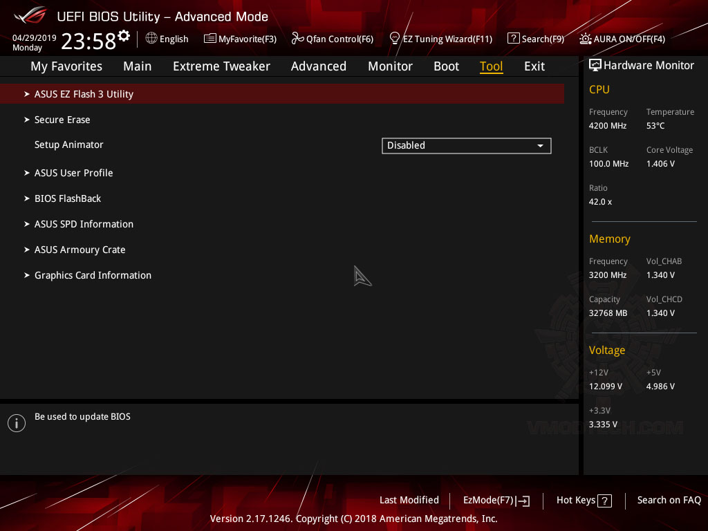Click the +3.3V value 3.335 V

click(x=603, y=425)
